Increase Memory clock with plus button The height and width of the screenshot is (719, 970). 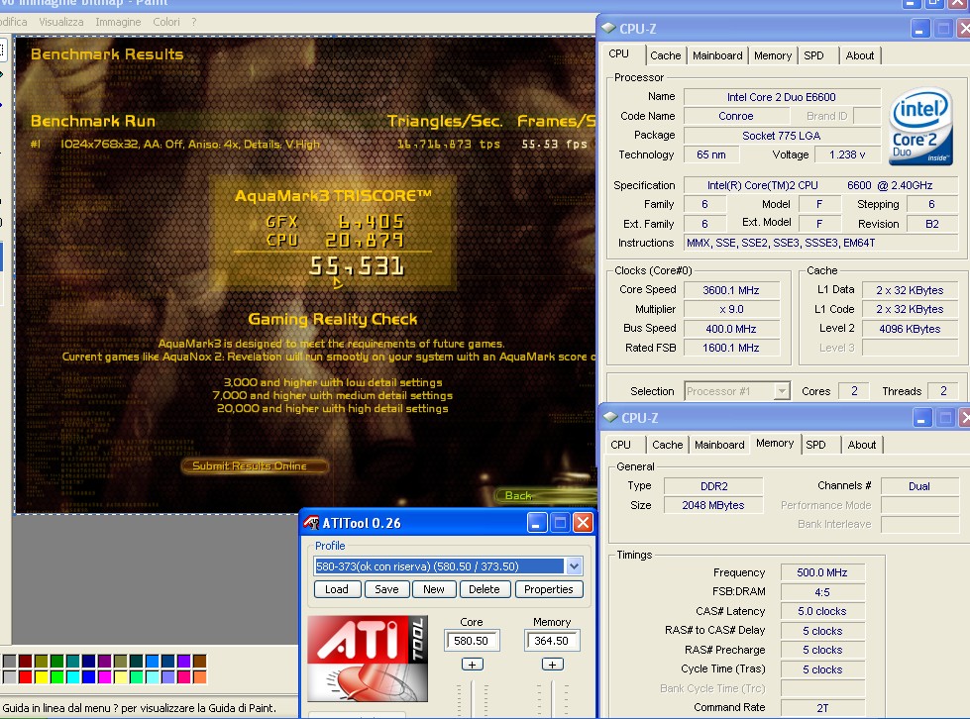[552, 665]
